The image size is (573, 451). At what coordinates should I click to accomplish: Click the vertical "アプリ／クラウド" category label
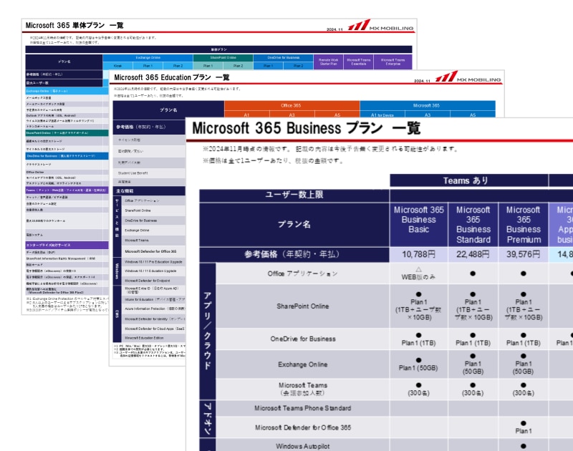point(207,331)
